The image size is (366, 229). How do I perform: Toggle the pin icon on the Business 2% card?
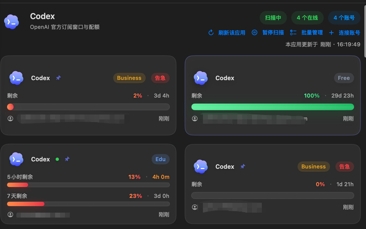58,78
